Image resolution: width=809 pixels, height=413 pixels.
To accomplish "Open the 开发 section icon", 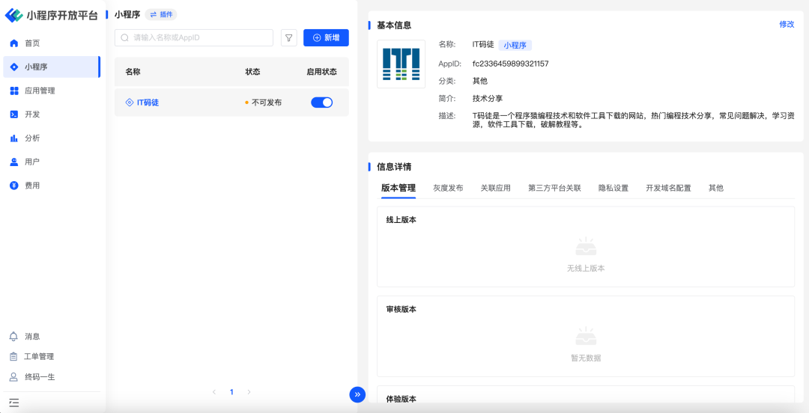I will tap(13, 114).
